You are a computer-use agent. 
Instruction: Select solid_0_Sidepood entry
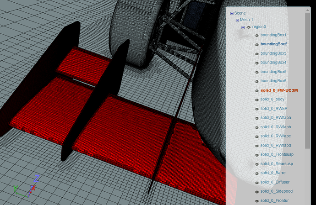[x=276, y=191]
